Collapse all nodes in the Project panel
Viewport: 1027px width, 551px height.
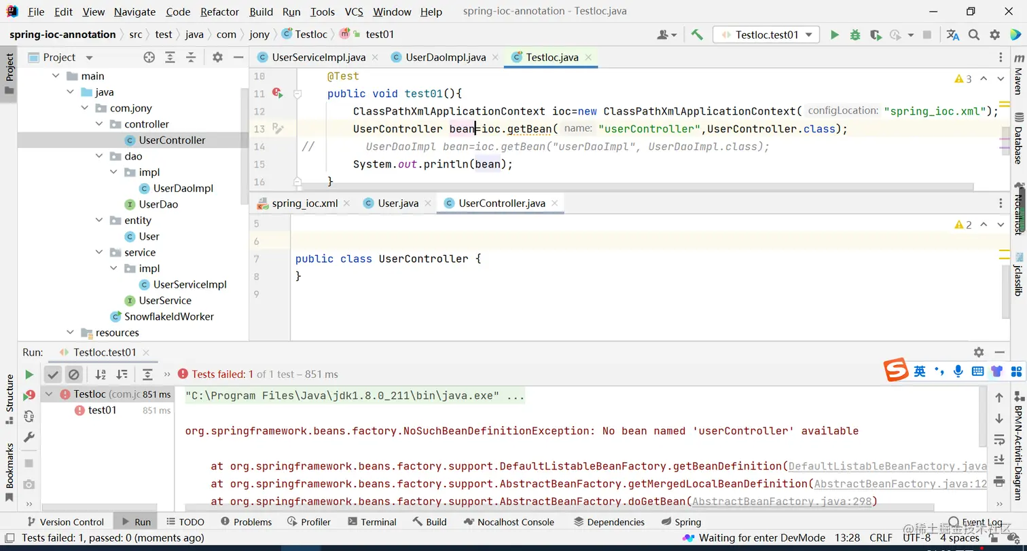coord(191,58)
